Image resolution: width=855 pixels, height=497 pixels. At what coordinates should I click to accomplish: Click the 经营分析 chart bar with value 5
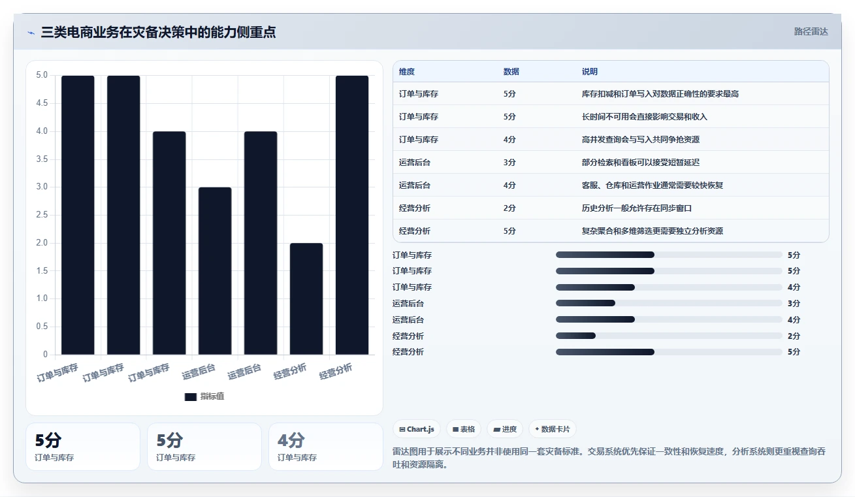tap(352, 215)
